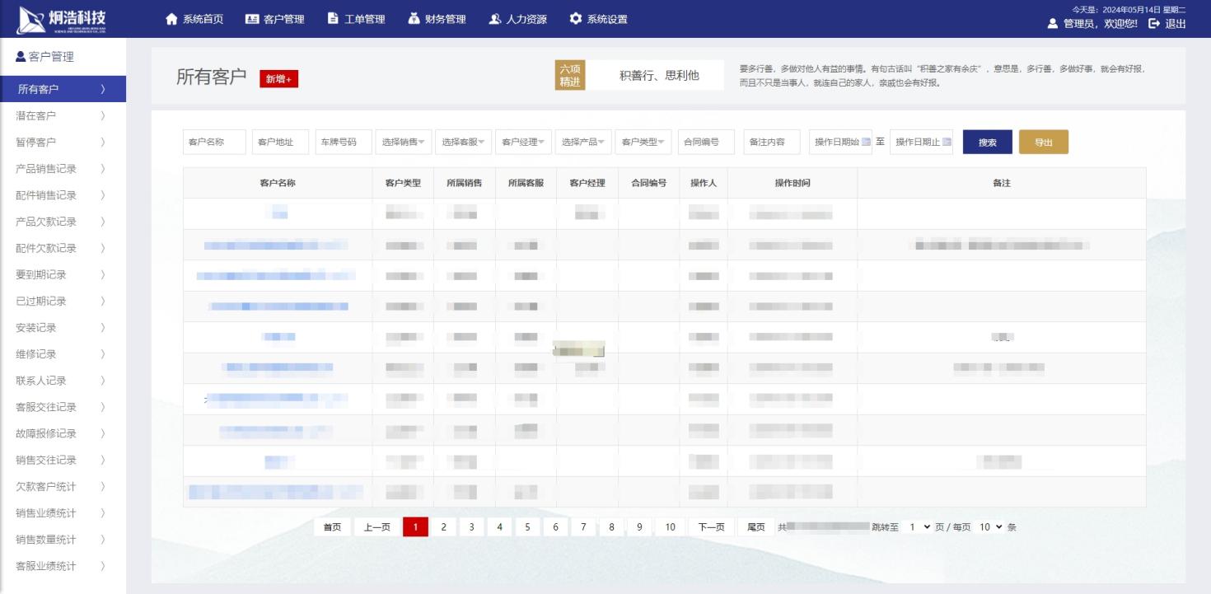Change the per-page count dropdown showing 10
1211x594 pixels.
[x=991, y=526]
